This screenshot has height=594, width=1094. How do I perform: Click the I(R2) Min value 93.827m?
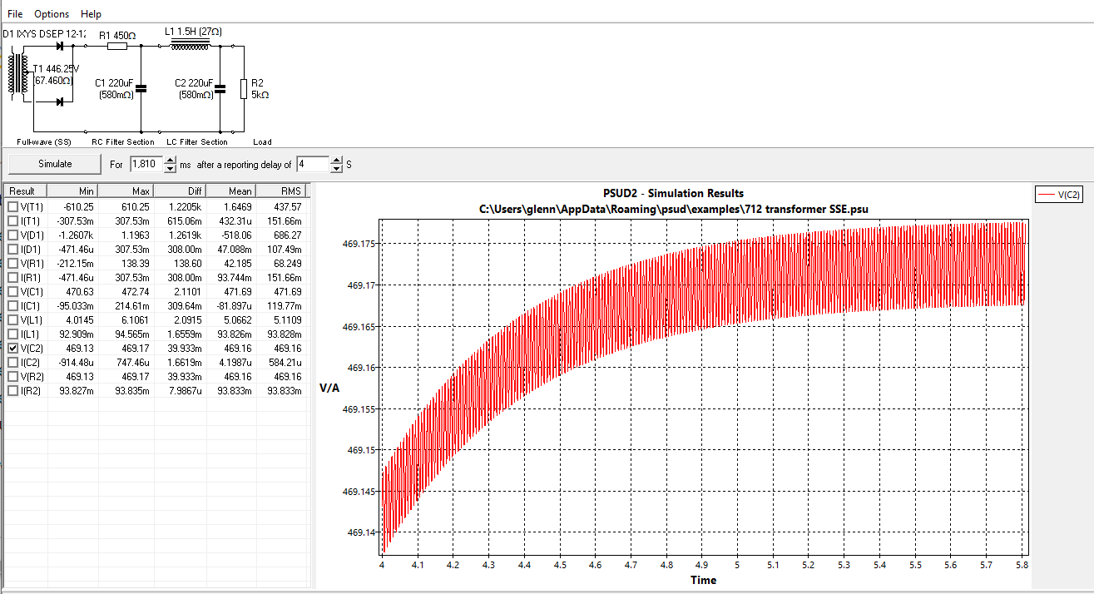tap(77, 390)
